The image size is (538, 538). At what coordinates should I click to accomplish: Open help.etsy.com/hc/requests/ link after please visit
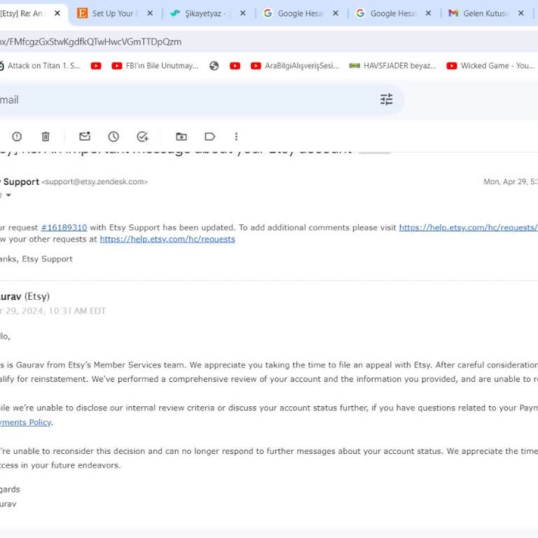point(469,228)
